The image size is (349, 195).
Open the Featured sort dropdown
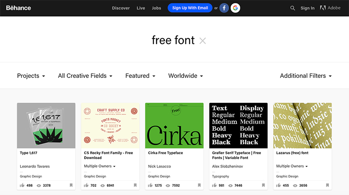[140, 76]
